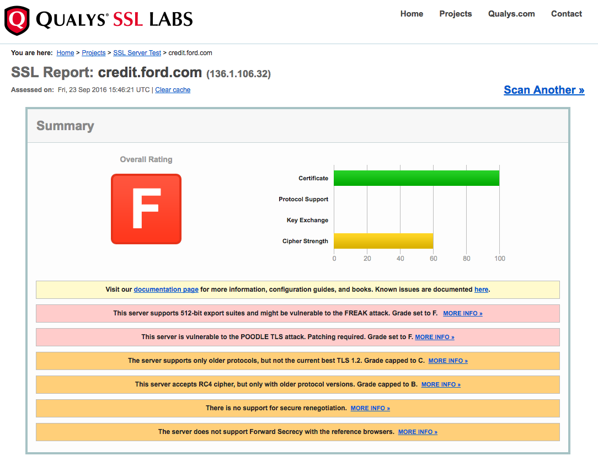598x461 pixels.
Task: Click the 100 axis label on chart
Action: click(x=500, y=259)
